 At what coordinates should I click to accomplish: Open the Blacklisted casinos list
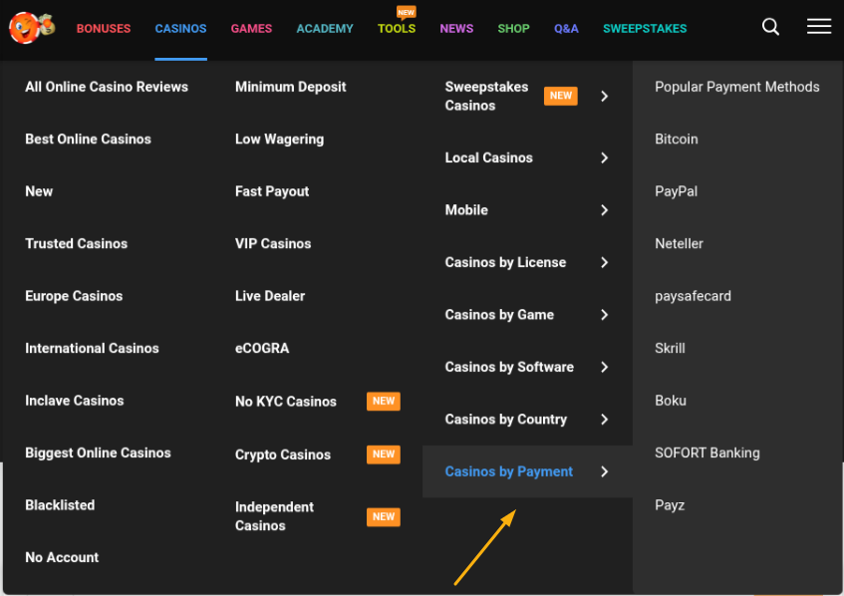[x=60, y=504]
